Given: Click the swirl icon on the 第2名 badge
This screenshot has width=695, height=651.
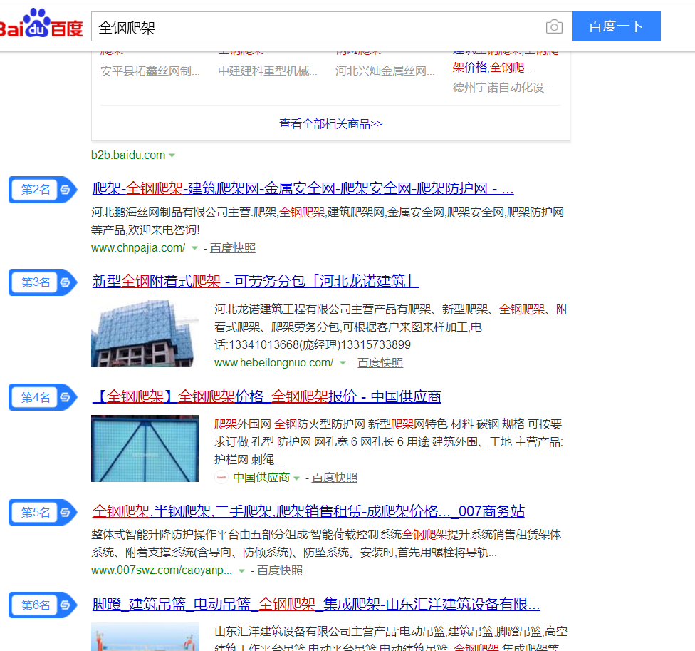Looking at the screenshot, I should tap(66, 190).
